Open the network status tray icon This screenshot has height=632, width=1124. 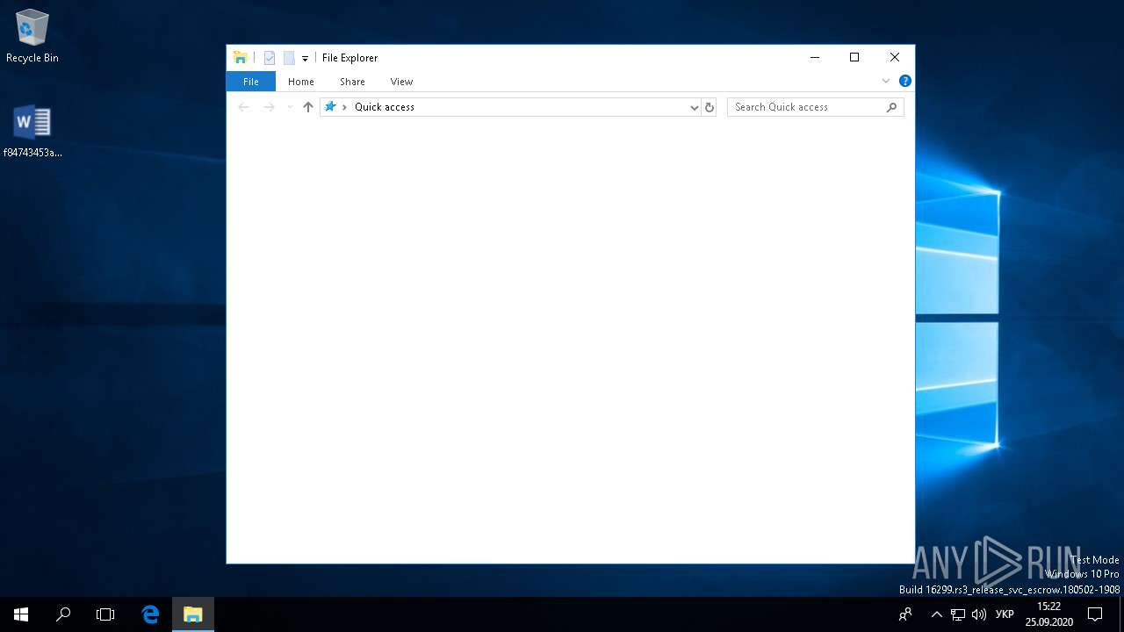pyautogui.click(x=958, y=614)
